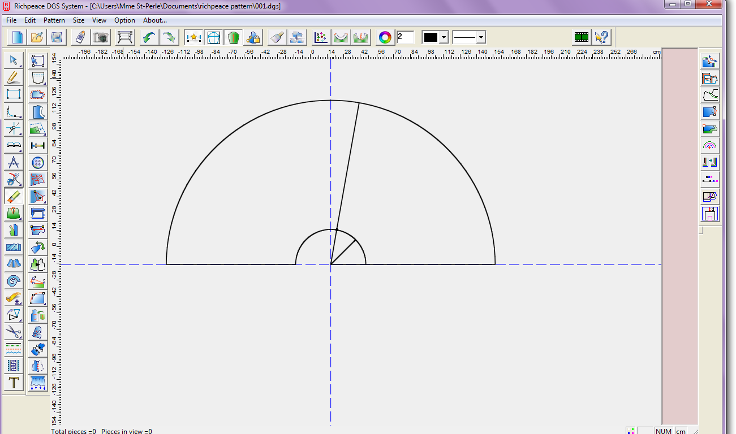Select the Text T tool

tap(14, 383)
